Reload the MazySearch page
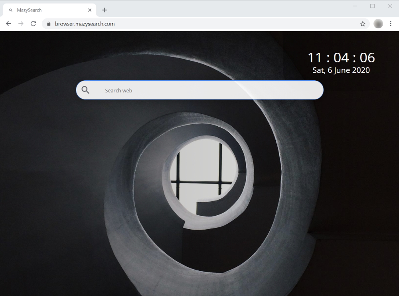 tap(34, 24)
